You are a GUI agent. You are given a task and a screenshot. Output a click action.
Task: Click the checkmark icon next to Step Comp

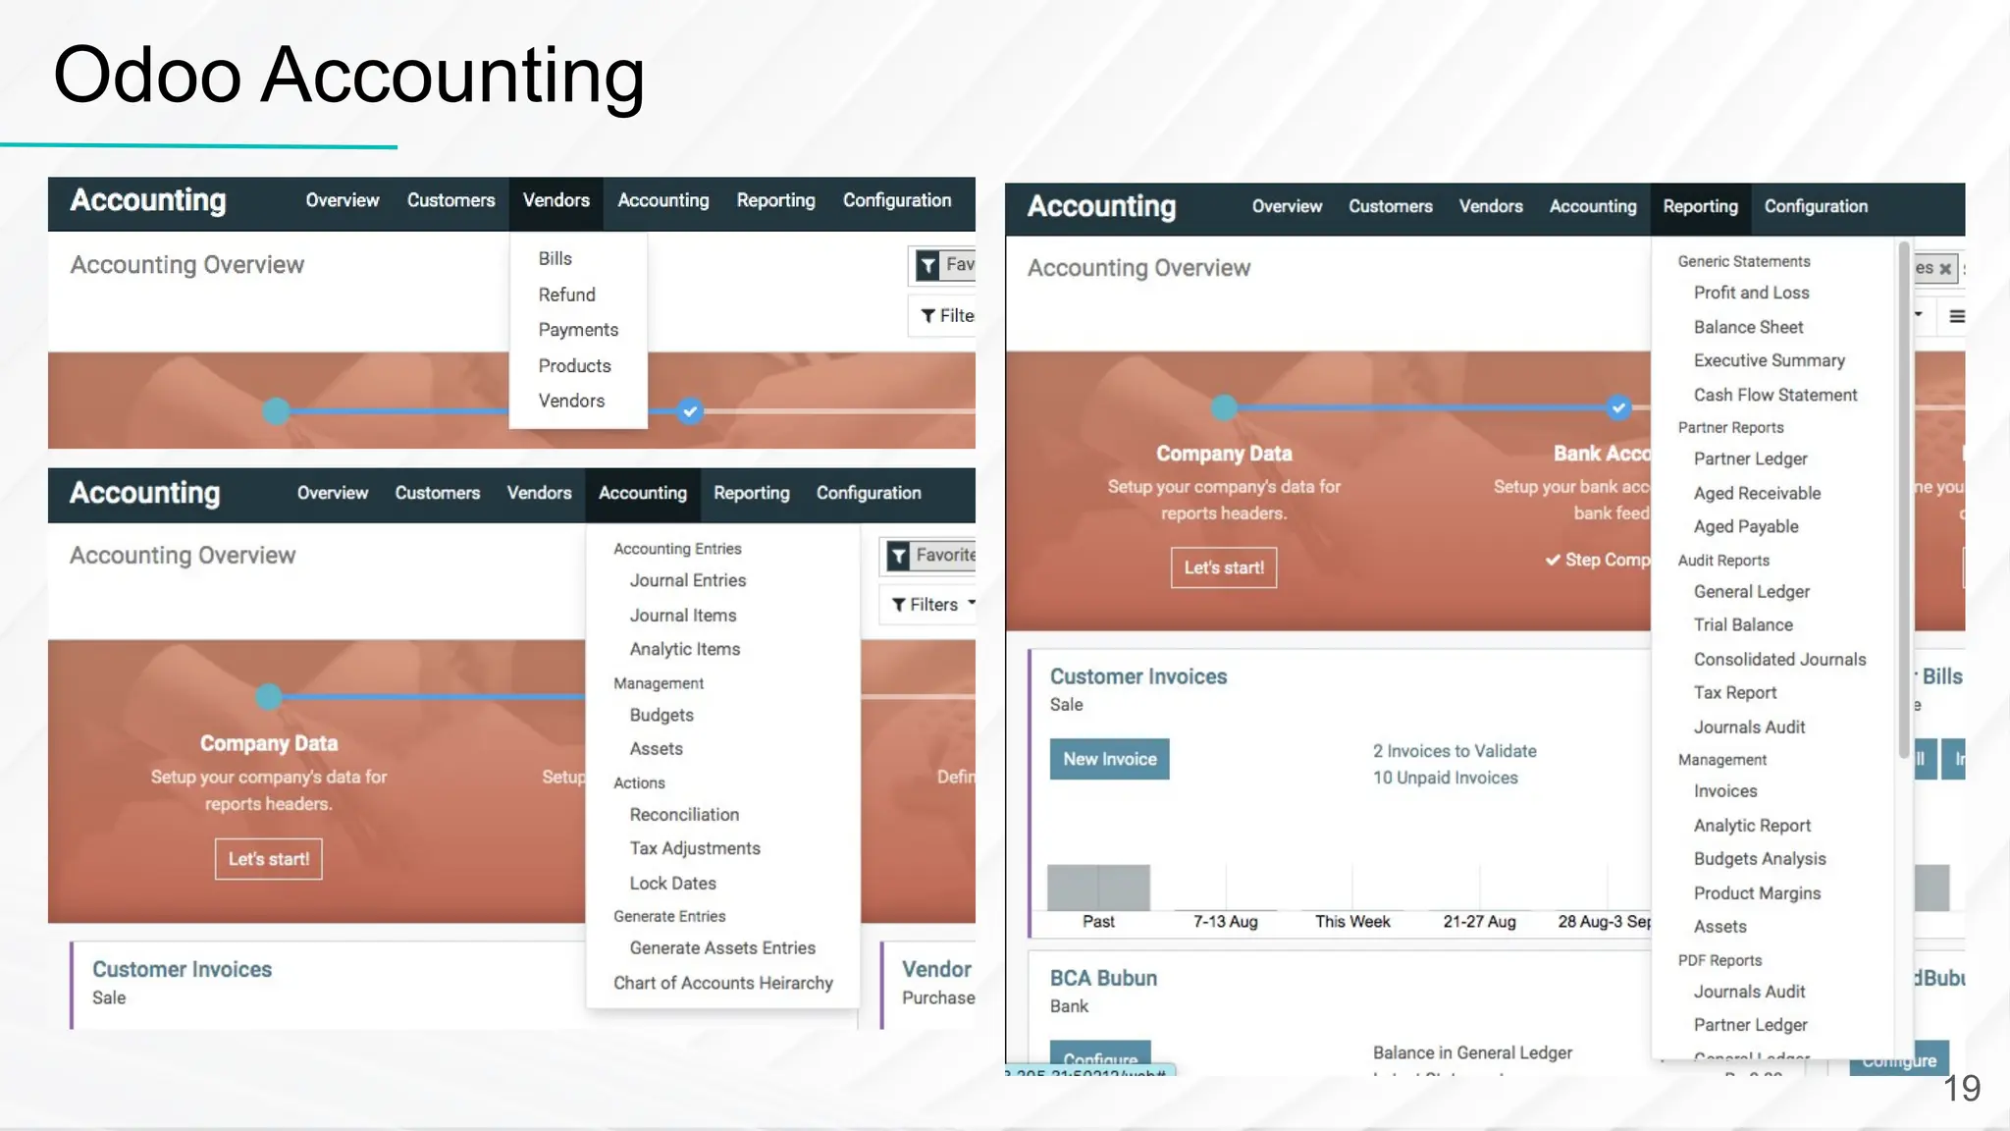click(1553, 560)
